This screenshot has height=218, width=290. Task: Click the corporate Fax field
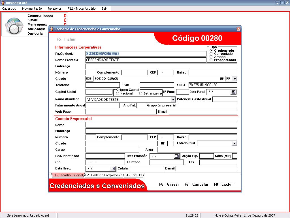(157, 85)
